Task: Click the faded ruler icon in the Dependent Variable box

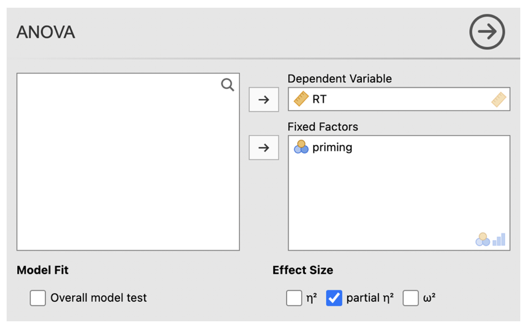Action: point(499,100)
